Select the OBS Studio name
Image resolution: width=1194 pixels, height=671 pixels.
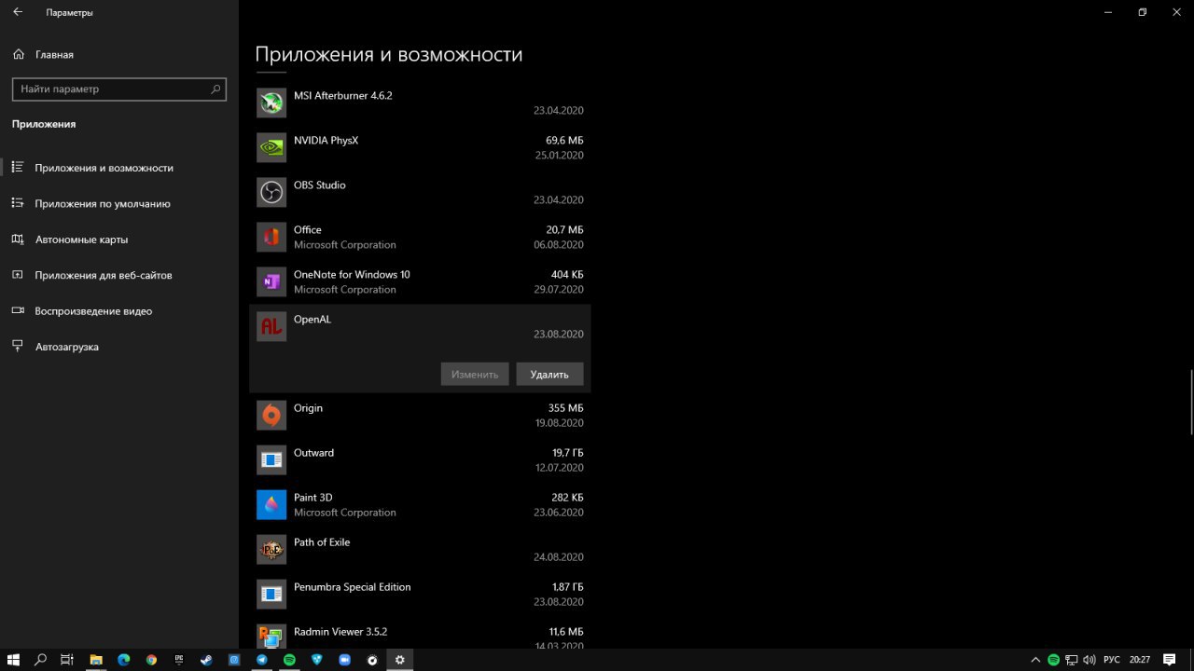[320, 185]
